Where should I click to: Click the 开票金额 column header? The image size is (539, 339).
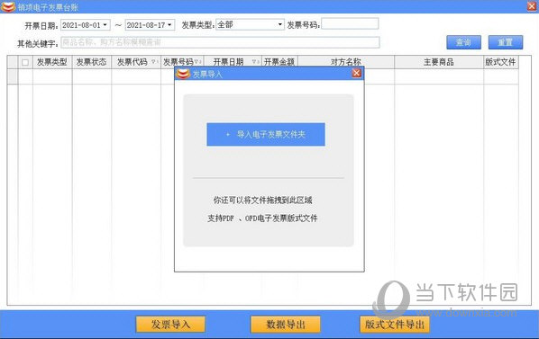[279, 62]
